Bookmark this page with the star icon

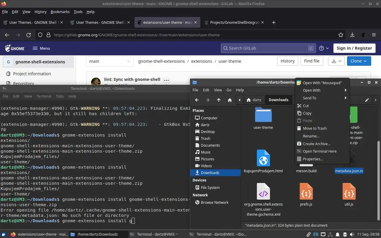(341, 35)
